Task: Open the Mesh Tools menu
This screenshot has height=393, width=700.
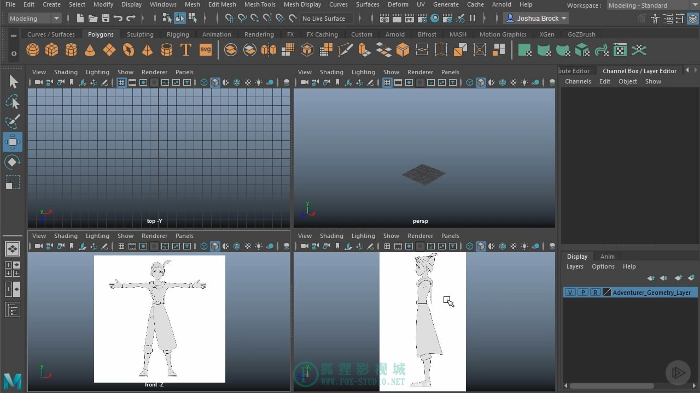Action: point(260,4)
